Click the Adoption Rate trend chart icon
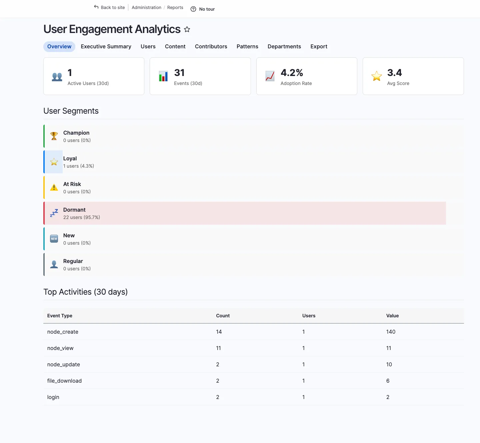480x443 pixels. click(x=270, y=76)
